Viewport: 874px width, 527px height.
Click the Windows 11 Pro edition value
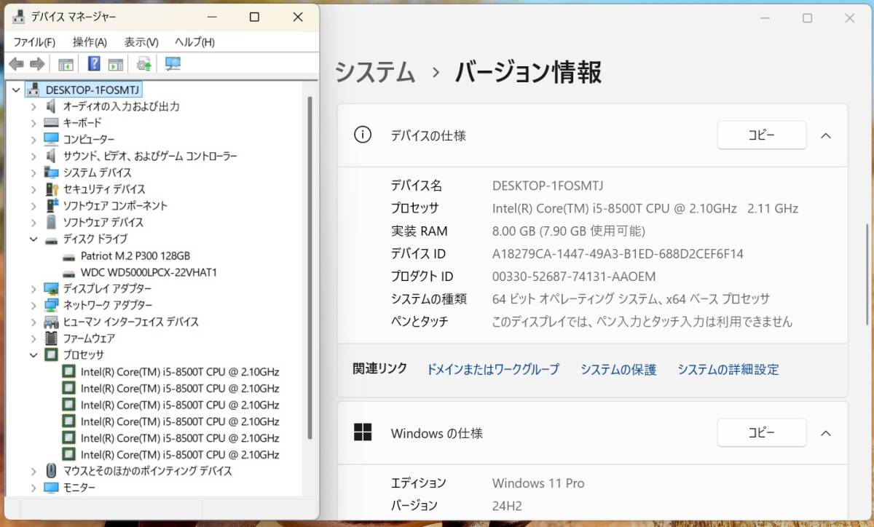click(538, 483)
